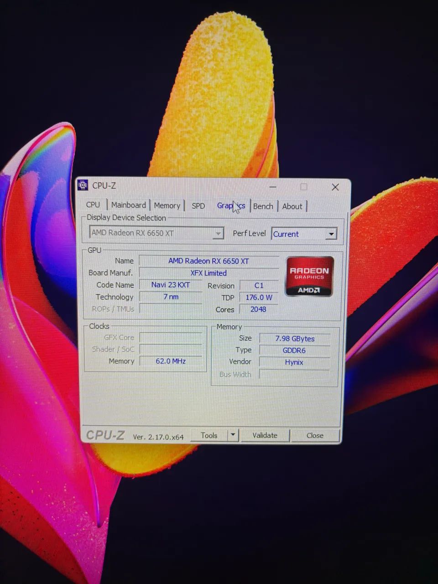Click the CPU-Z window title text
This screenshot has width=438, height=584.
(104, 186)
